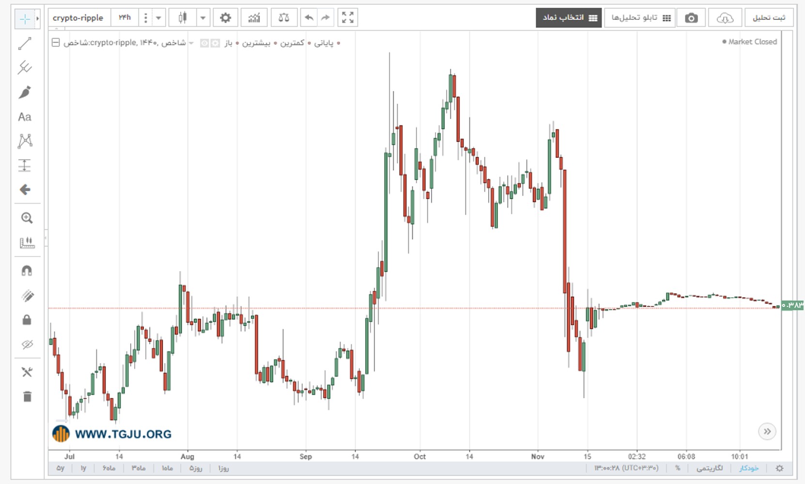
Task: Take chart snapshot with camera icon
Action: click(691, 18)
